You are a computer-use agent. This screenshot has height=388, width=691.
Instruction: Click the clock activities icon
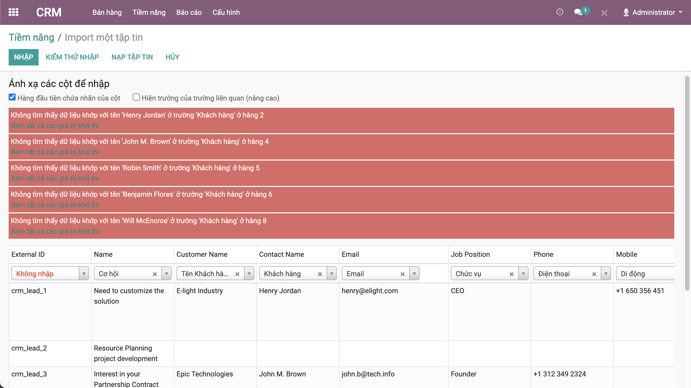click(560, 12)
